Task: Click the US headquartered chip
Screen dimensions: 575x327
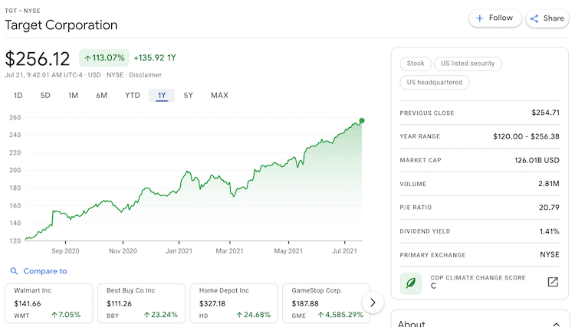Action: 435,83
